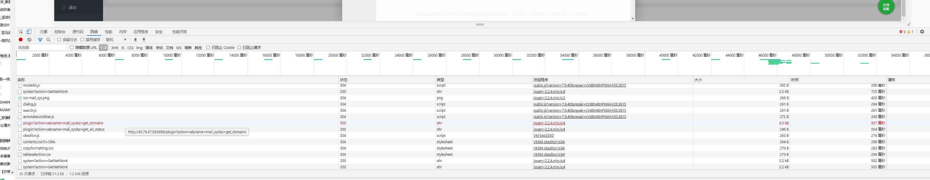The width and height of the screenshot is (930, 180).
Task: Switch to the 控制台 tab
Action: [60, 32]
